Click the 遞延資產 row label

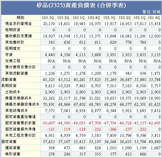click(x=13, y=148)
